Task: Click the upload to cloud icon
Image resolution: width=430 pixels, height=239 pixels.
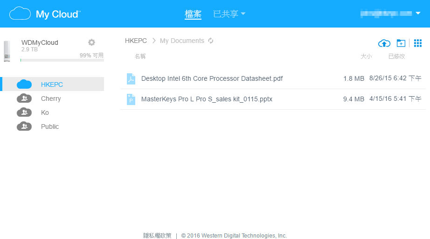Action: point(384,43)
